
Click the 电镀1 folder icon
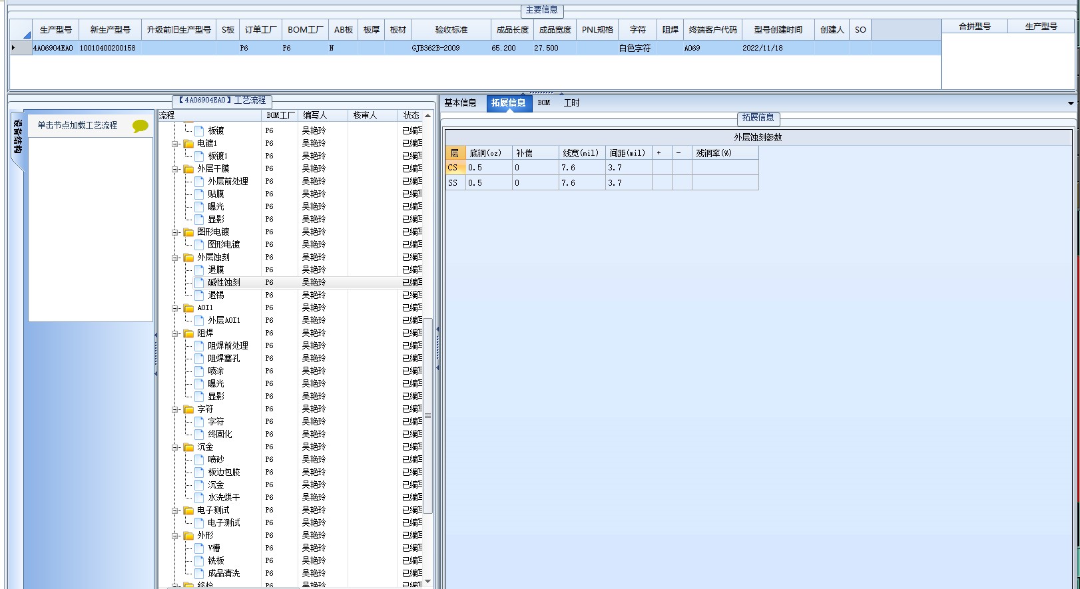(188, 144)
